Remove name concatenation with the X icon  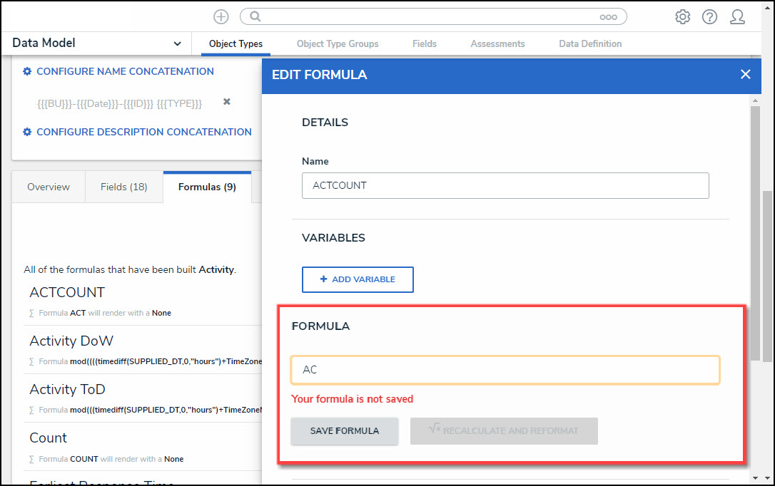pyautogui.click(x=227, y=102)
